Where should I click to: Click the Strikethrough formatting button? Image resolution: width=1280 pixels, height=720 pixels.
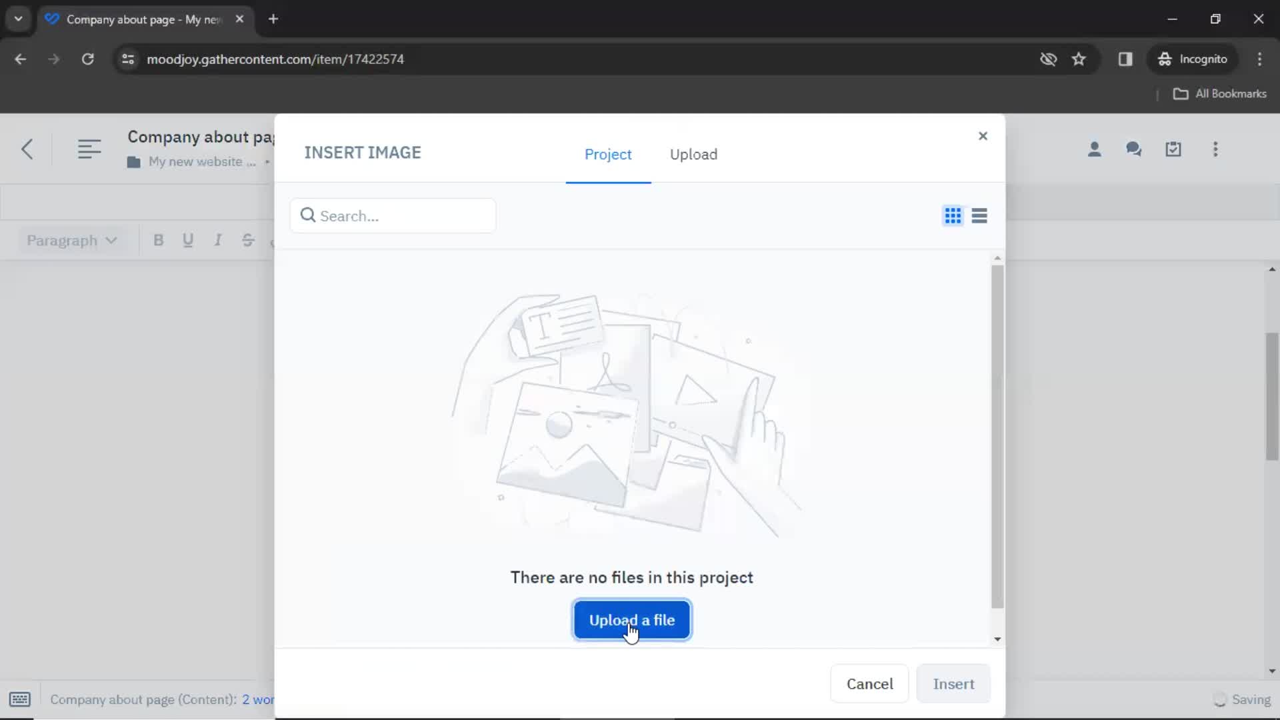pyautogui.click(x=247, y=240)
